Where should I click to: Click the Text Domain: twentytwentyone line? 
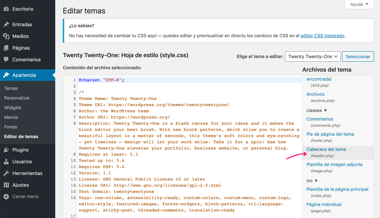[116, 191]
